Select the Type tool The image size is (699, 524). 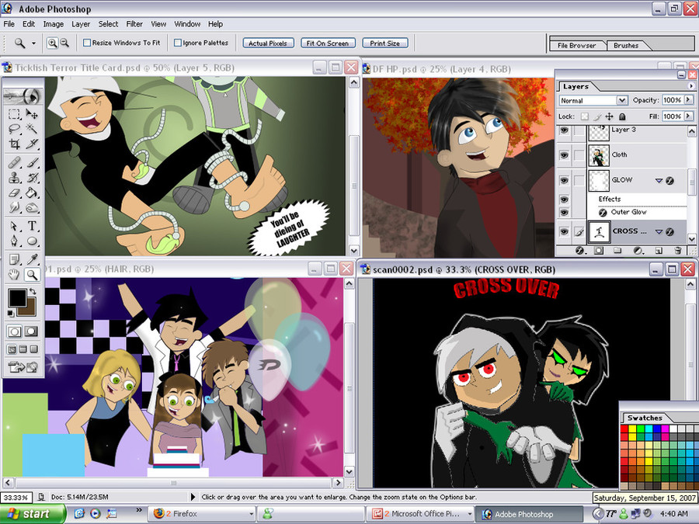coord(32,226)
